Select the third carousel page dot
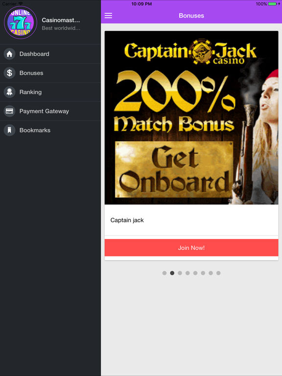The image size is (282, 376). pyautogui.click(x=180, y=273)
